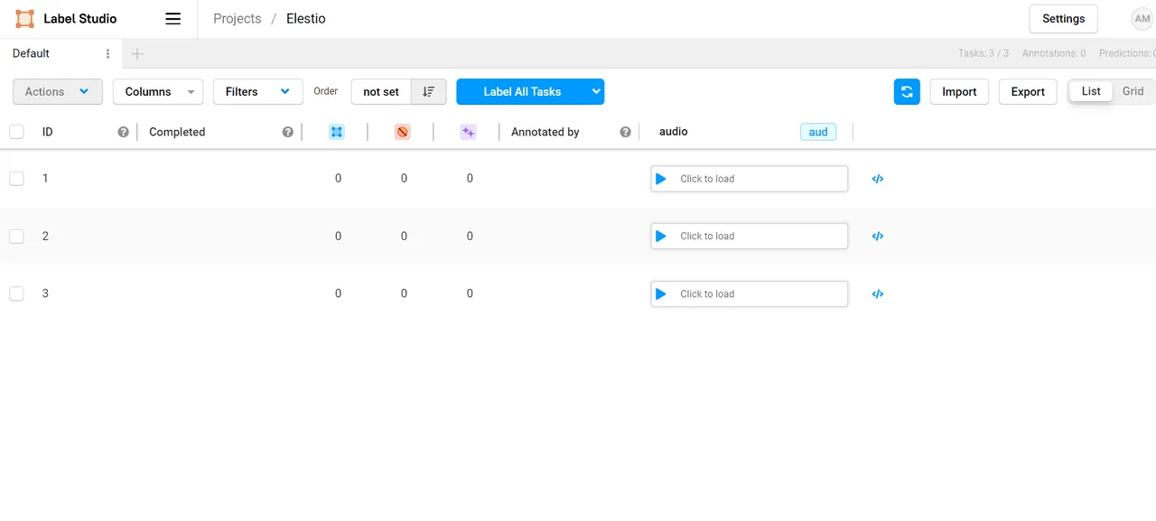Open the Default tab's three-dot options

click(107, 53)
